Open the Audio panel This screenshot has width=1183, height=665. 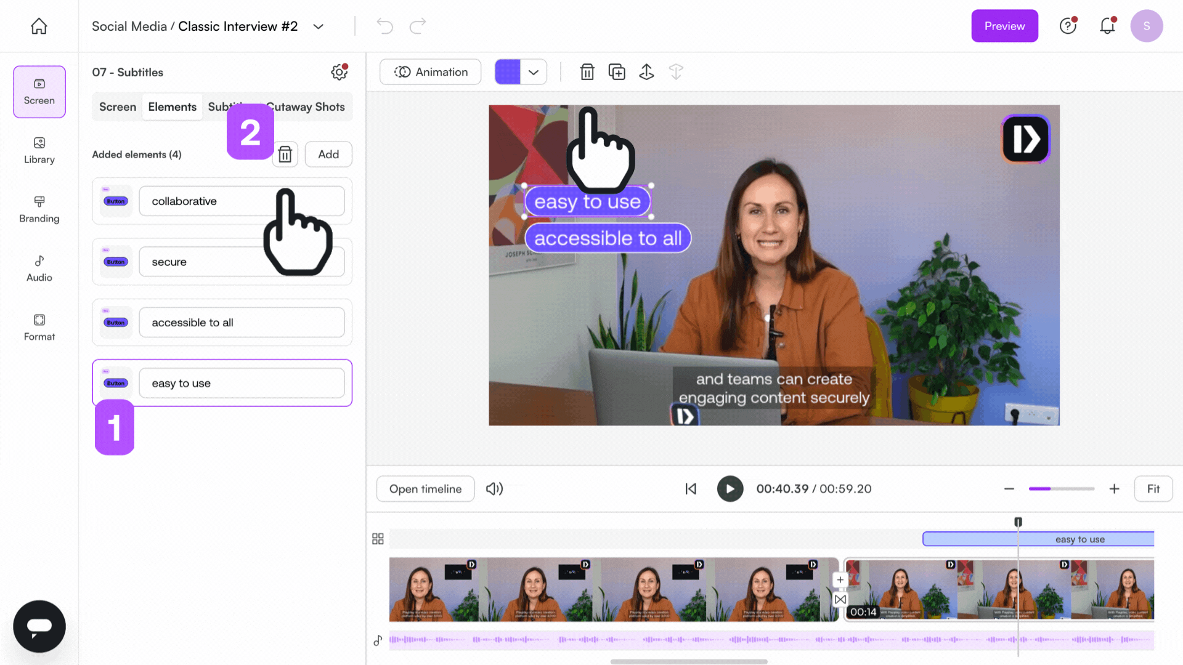click(x=39, y=268)
